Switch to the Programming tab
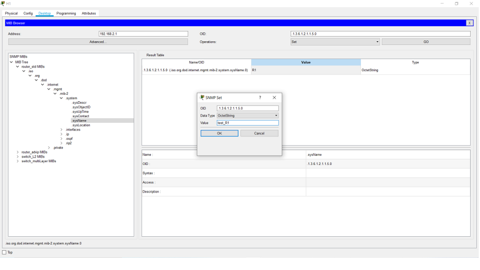Image resolution: width=480 pixels, height=270 pixels. [x=66, y=13]
